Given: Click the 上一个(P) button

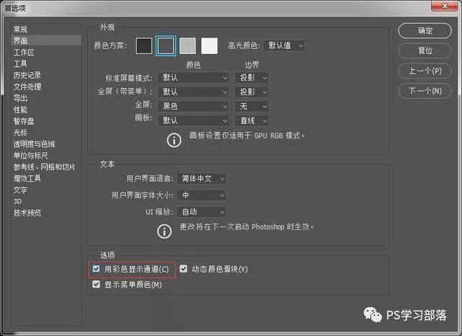Looking at the screenshot, I should [x=425, y=71].
